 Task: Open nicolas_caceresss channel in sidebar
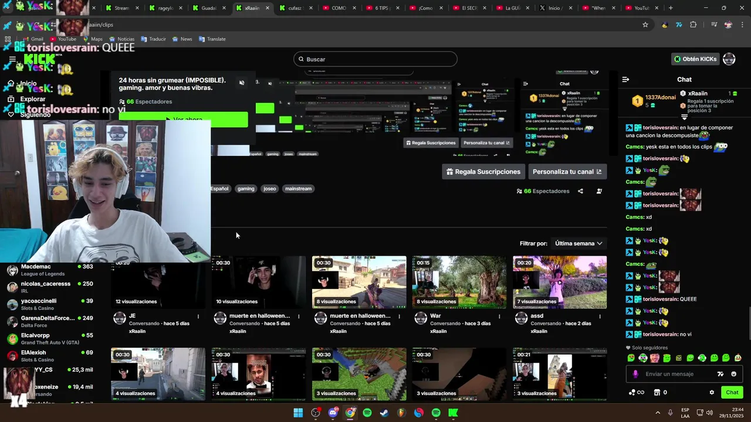pos(50,287)
